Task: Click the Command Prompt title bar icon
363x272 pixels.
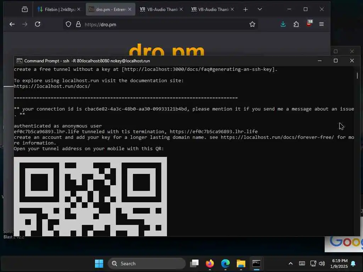Action: [x=19, y=61]
